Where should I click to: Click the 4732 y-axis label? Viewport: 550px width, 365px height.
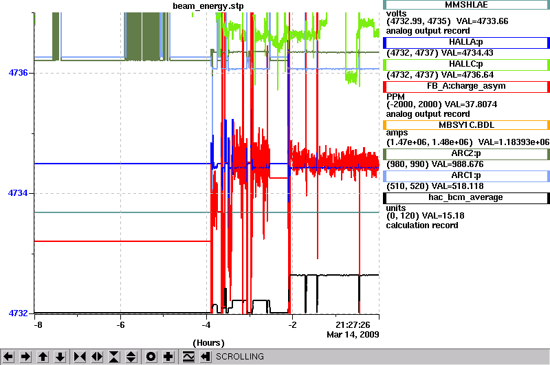(18, 313)
